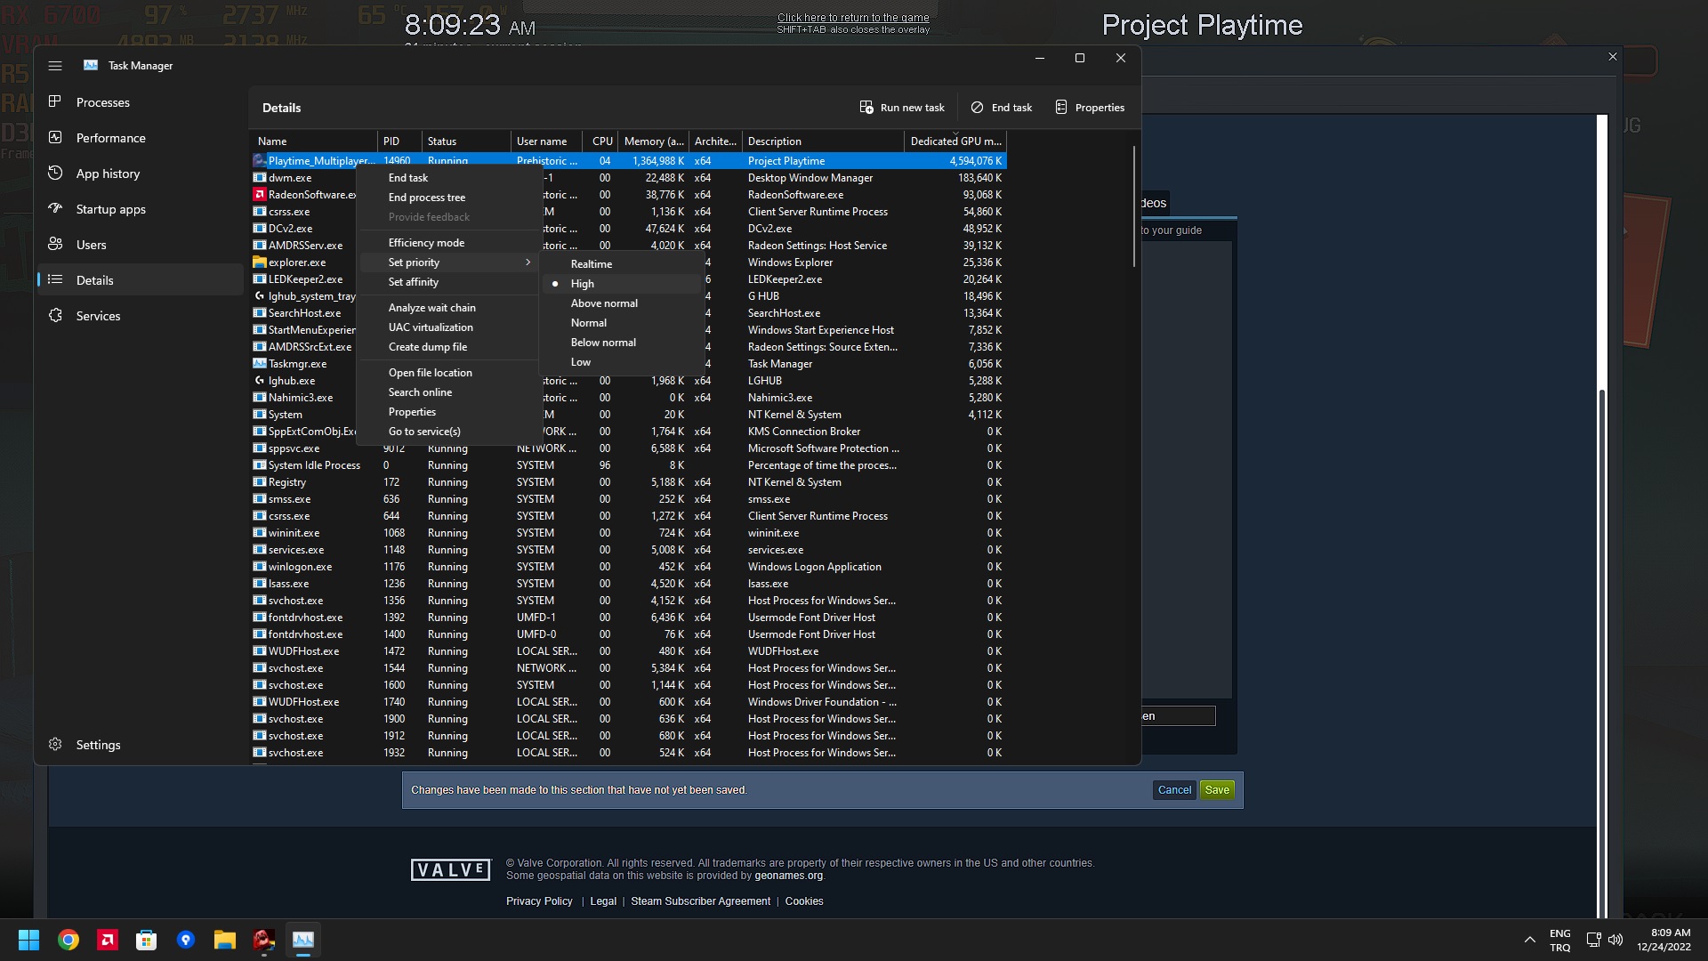Viewport: 1708px width, 961px height.
Task: Open the Task Manager hamburger navigation menu
Action: (55, 66)
